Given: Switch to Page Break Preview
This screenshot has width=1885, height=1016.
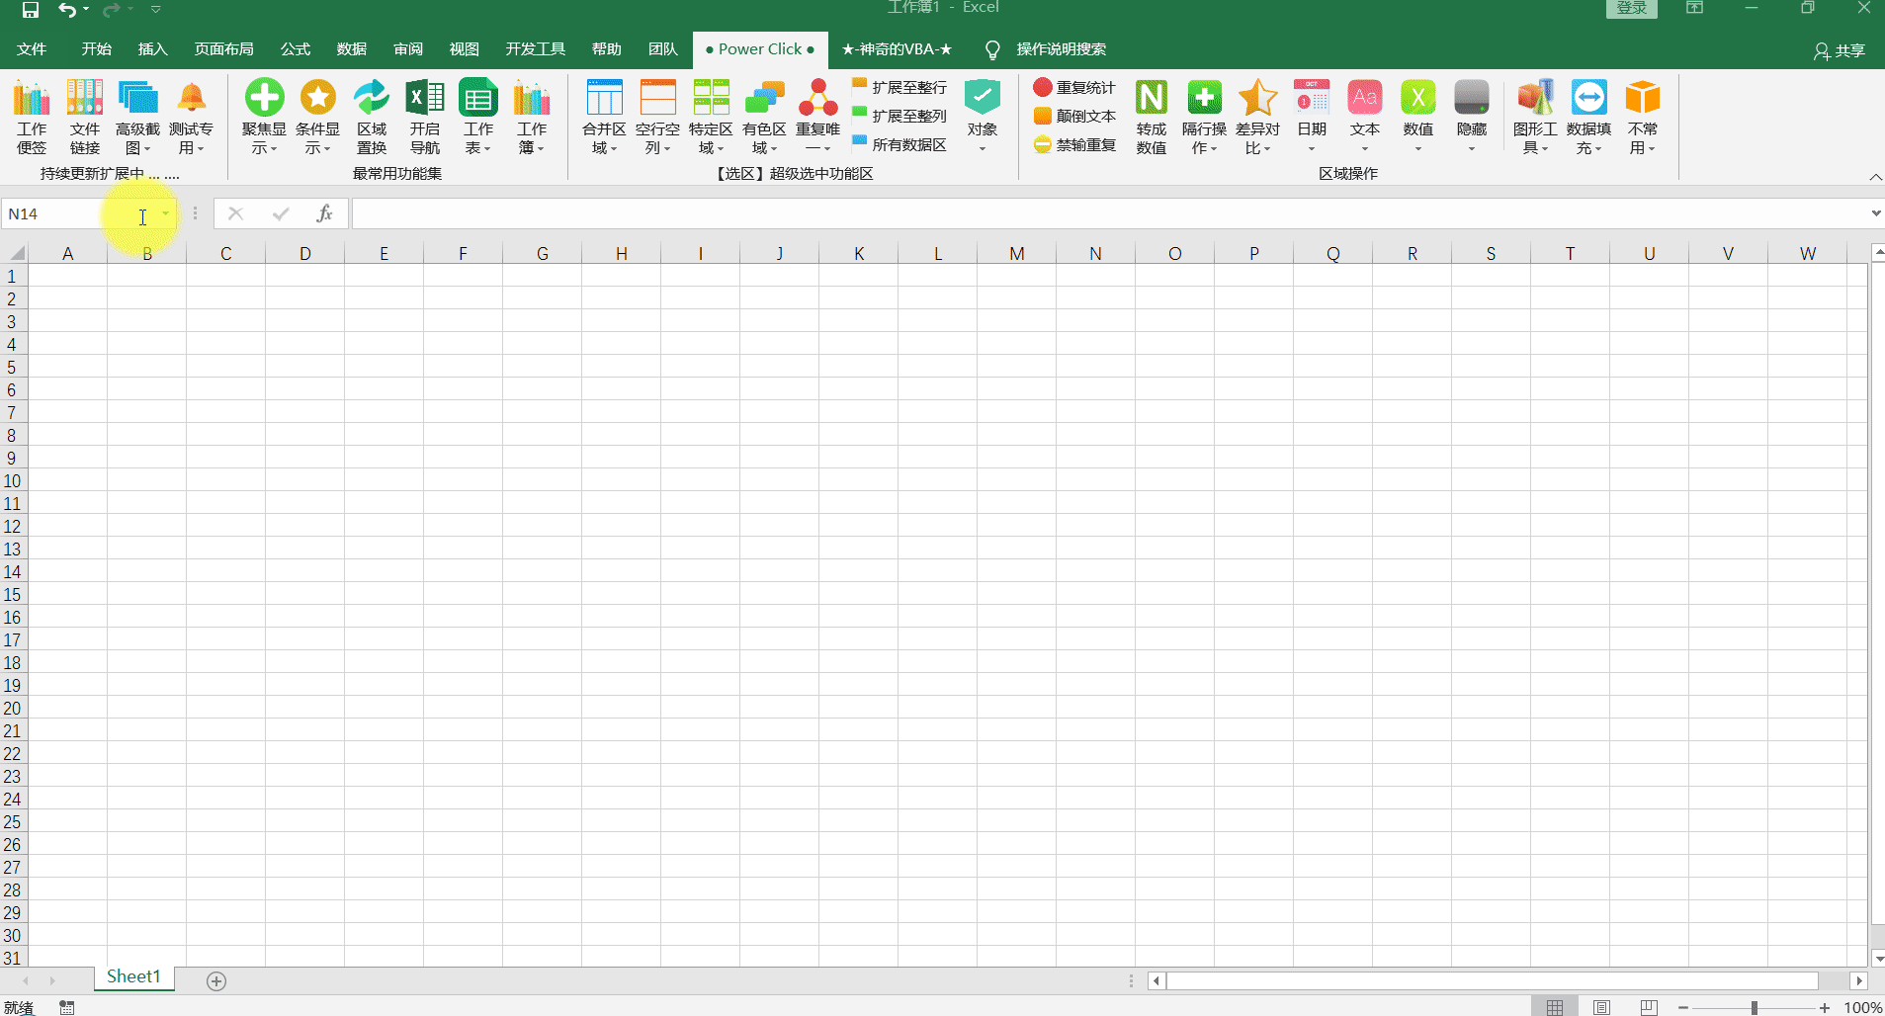Looking at the screenshot, I should click(x=1649, y=1007).
